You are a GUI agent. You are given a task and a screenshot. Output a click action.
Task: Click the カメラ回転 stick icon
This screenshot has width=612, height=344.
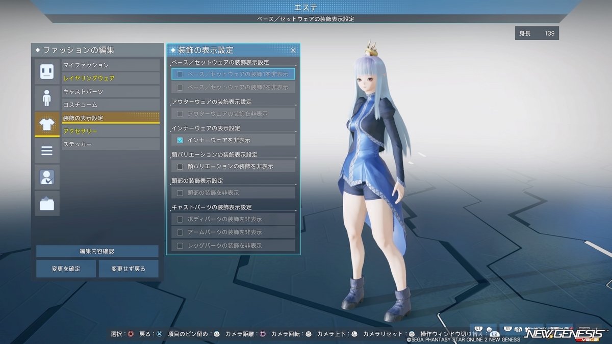[x=308, y=334]
